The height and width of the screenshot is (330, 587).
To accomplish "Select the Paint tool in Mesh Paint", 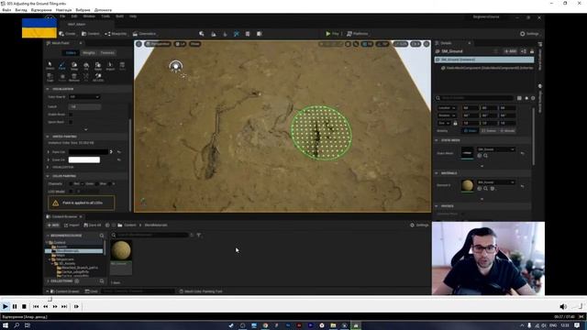I will click(61, 66).
